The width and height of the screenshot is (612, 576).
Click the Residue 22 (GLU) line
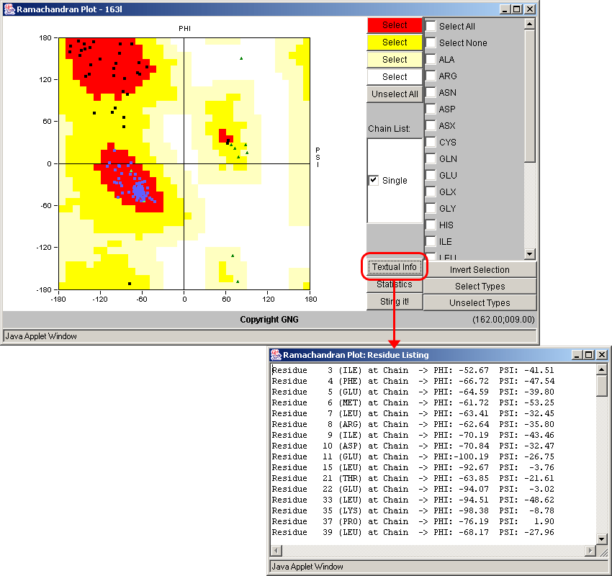click(413, 489)
